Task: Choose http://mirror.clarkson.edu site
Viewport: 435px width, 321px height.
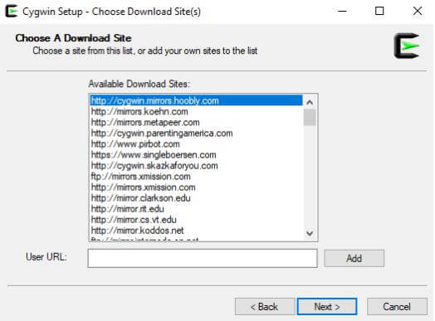Action: (x=197, y=198)
